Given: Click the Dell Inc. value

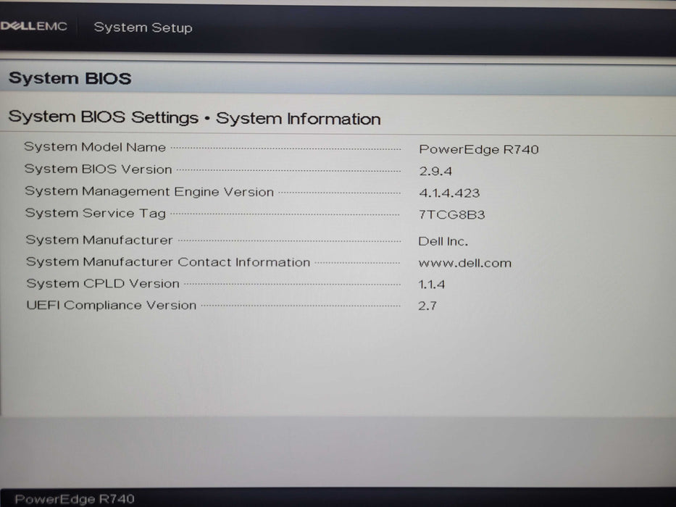Looking at the screenshot, I should click(443, 241).
